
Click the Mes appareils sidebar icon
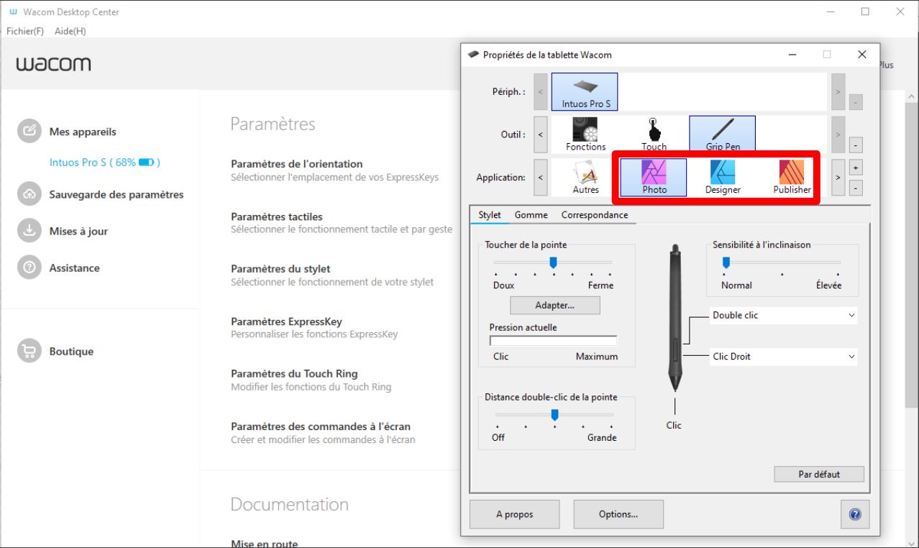coord(29,132)
